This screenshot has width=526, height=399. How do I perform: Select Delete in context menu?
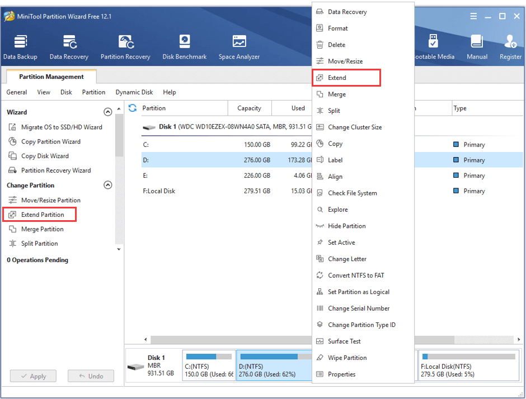coord(363,45)
